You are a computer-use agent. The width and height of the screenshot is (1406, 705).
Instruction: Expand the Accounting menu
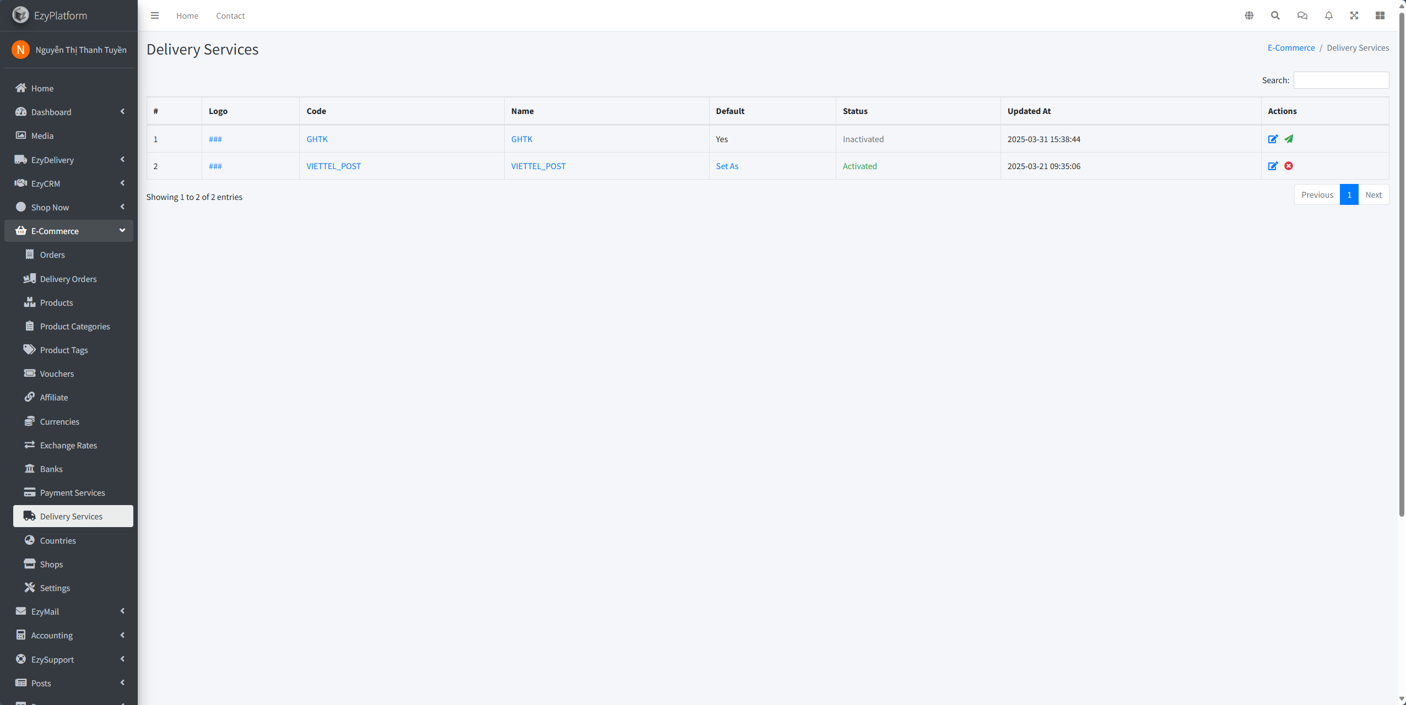69,635
